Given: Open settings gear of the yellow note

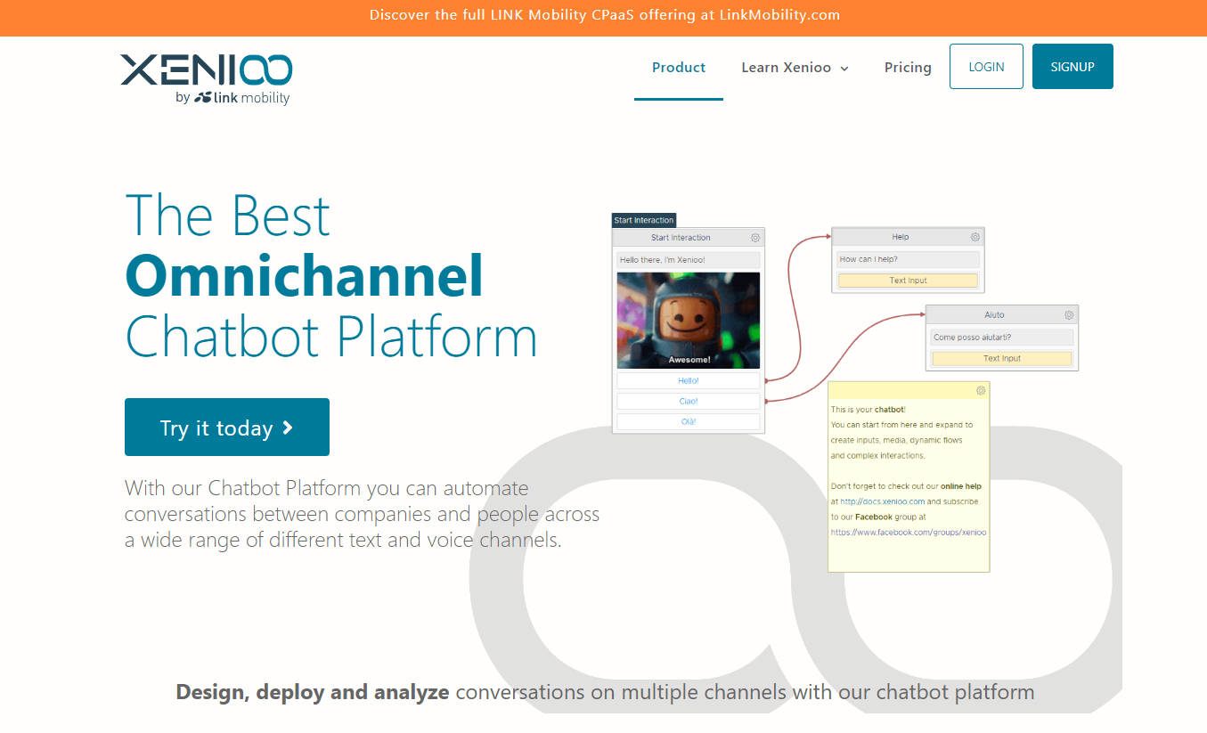Looking at the screenshot, I should (981, 391).
